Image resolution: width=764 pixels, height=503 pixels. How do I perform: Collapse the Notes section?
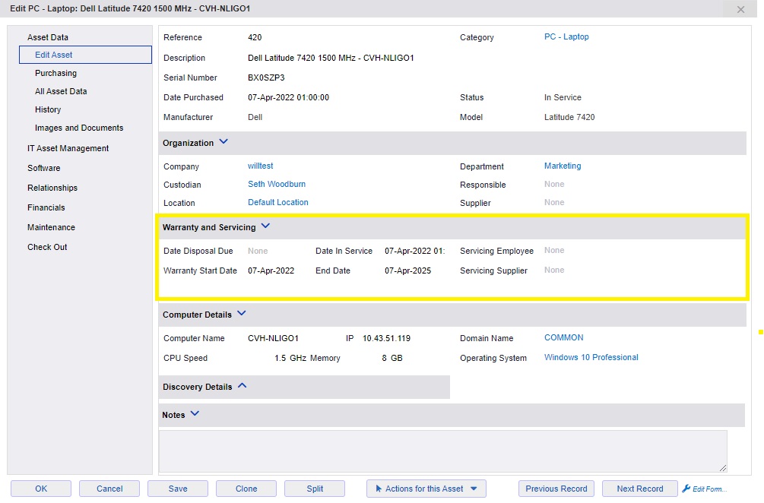click(x=192, y=414)
